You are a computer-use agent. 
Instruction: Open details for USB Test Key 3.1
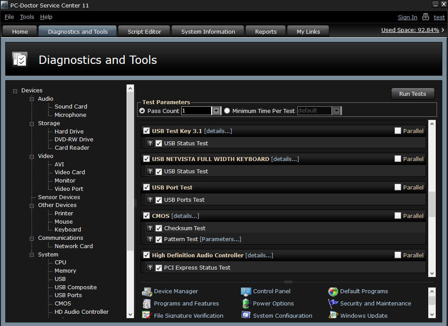[x=218, y=131]
